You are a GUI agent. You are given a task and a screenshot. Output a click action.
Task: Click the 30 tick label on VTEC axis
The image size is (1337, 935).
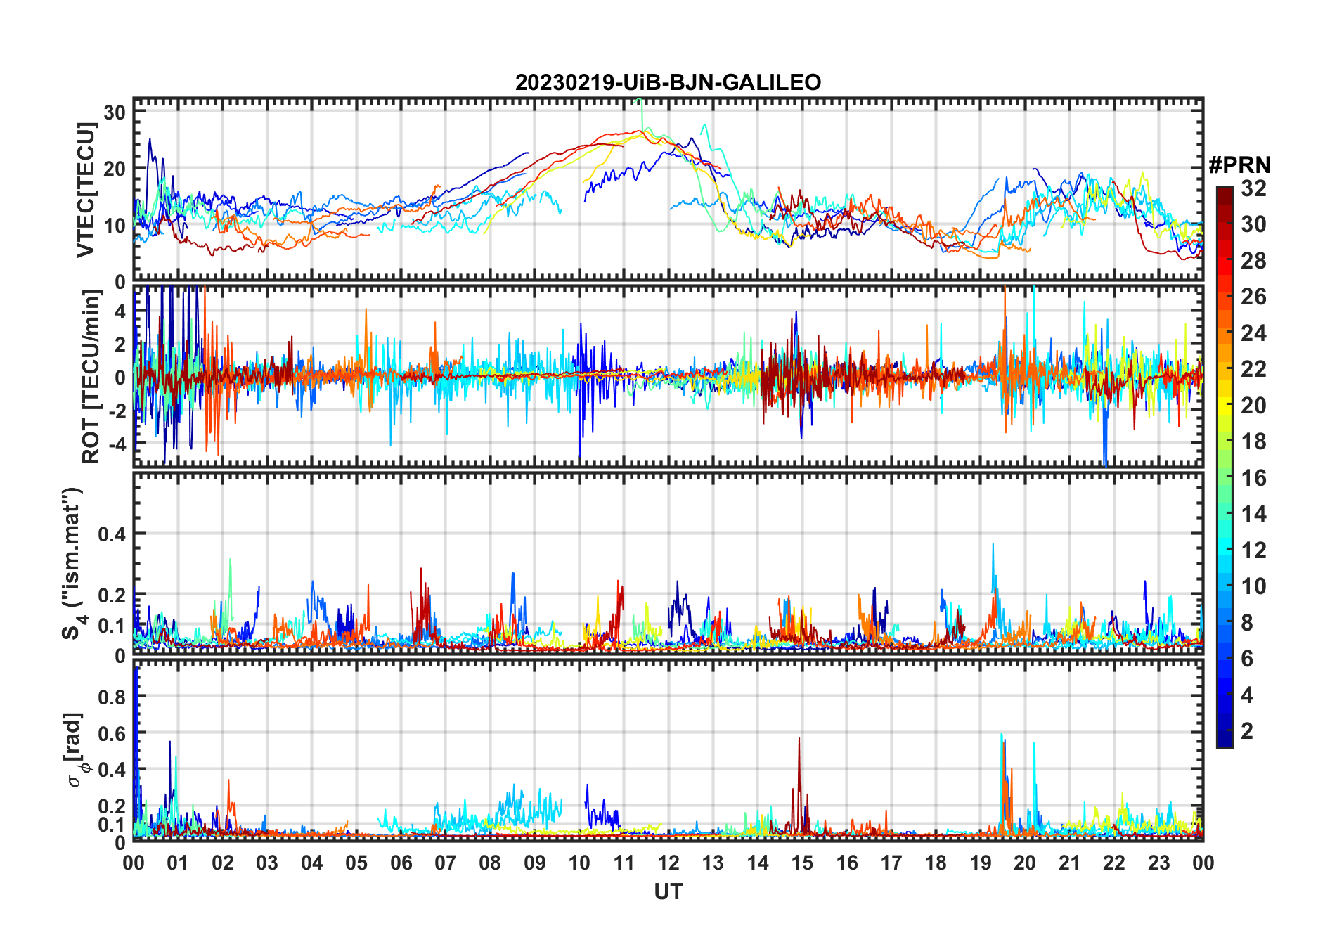pos(115,112)
